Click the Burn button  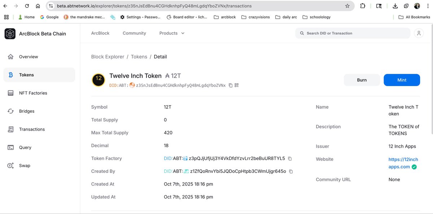[x=362, y=80]
